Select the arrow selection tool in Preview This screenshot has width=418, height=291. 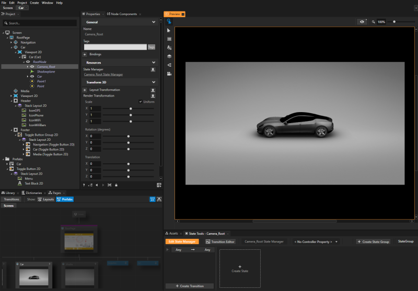point(169,31)
